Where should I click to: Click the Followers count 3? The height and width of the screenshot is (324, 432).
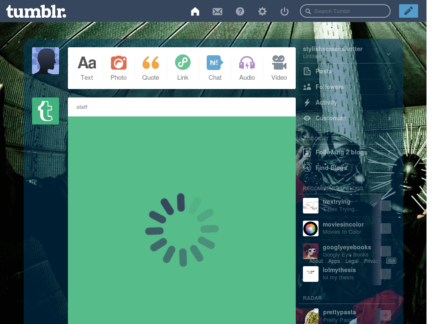(x=389, y=87)
